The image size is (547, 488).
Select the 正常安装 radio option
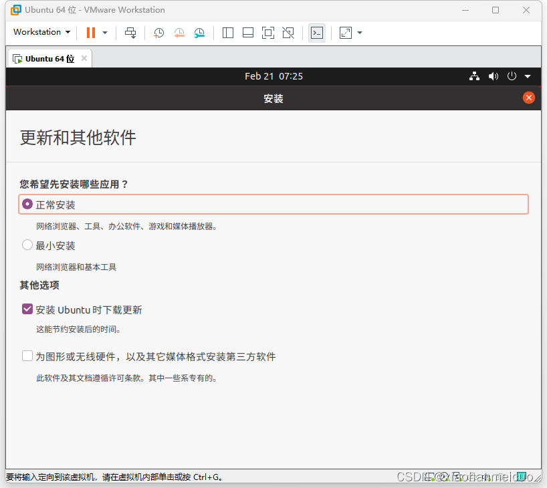click(27, 204)
